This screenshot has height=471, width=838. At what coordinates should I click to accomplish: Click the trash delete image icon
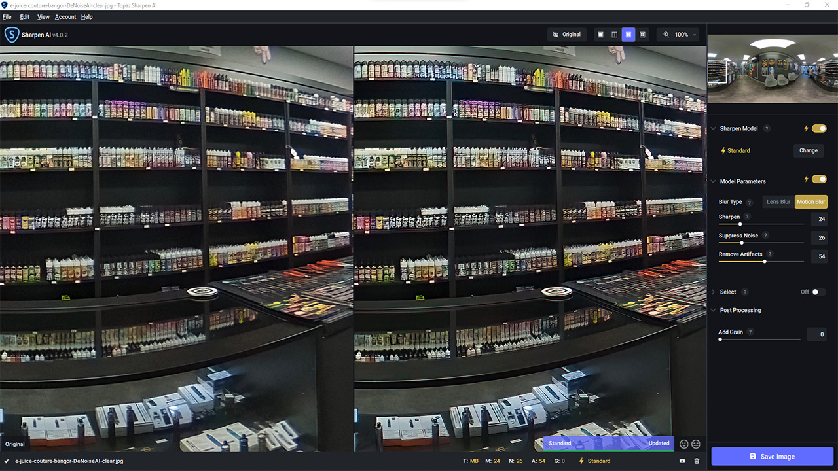click(697, 461)
